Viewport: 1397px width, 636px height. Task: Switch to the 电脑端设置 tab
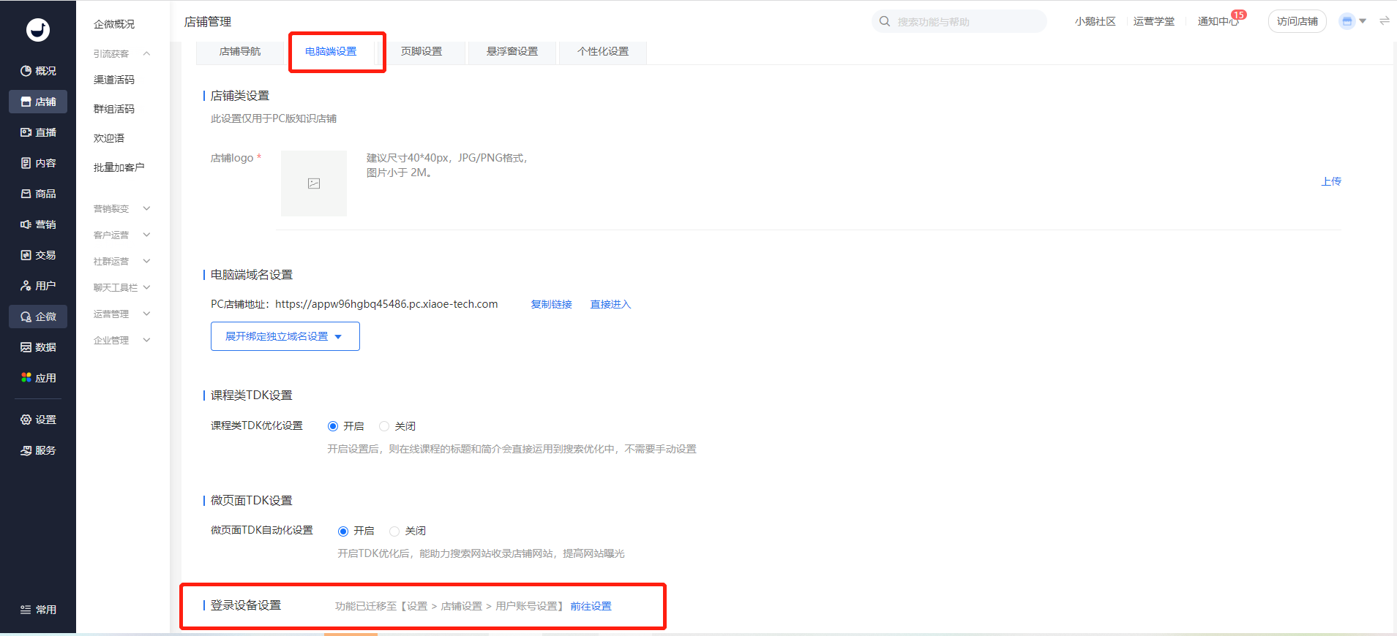coord(331,51)
